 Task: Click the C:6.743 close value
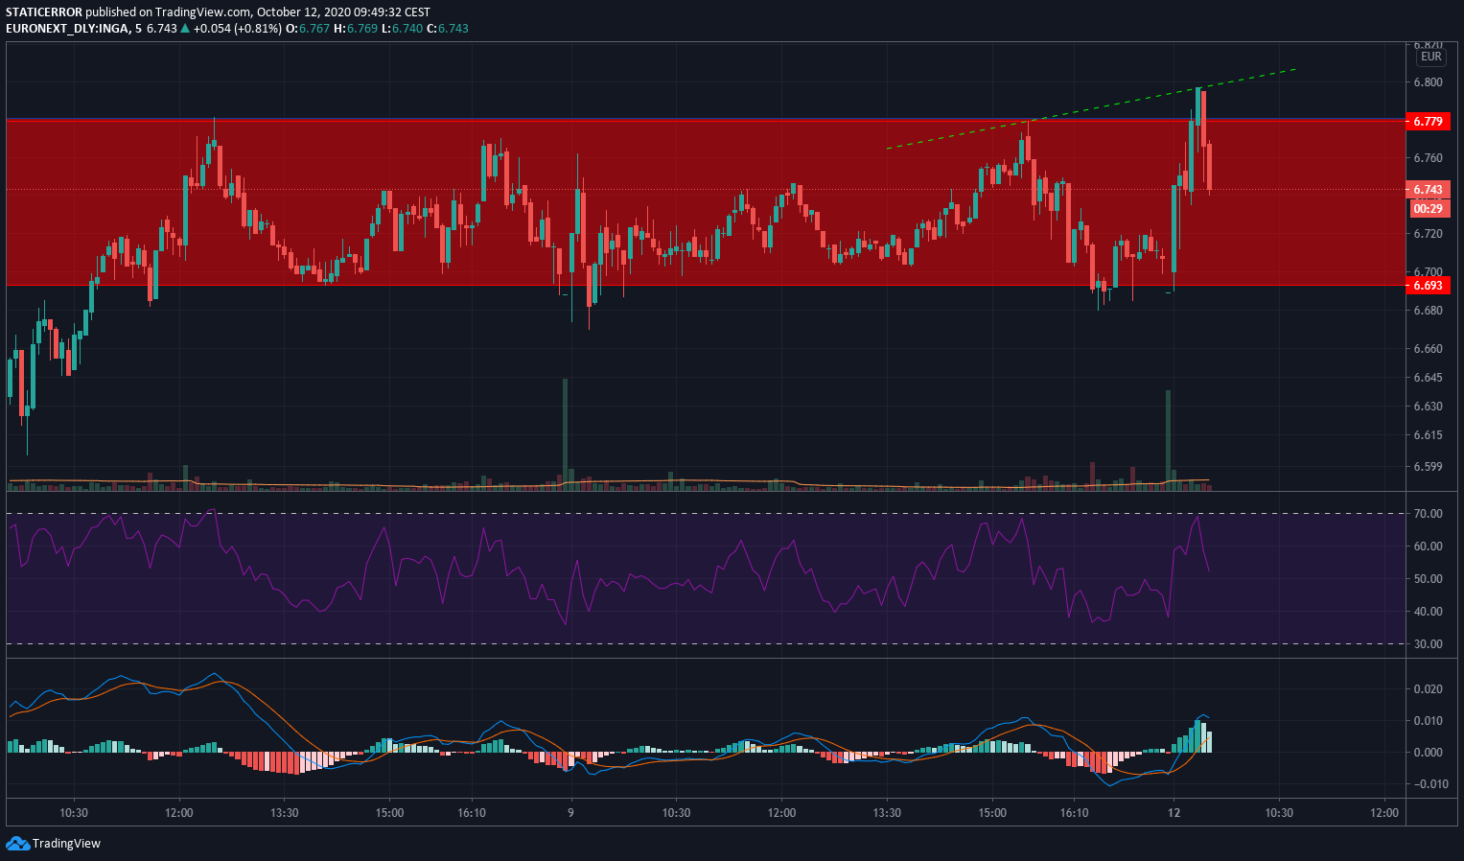448,29
